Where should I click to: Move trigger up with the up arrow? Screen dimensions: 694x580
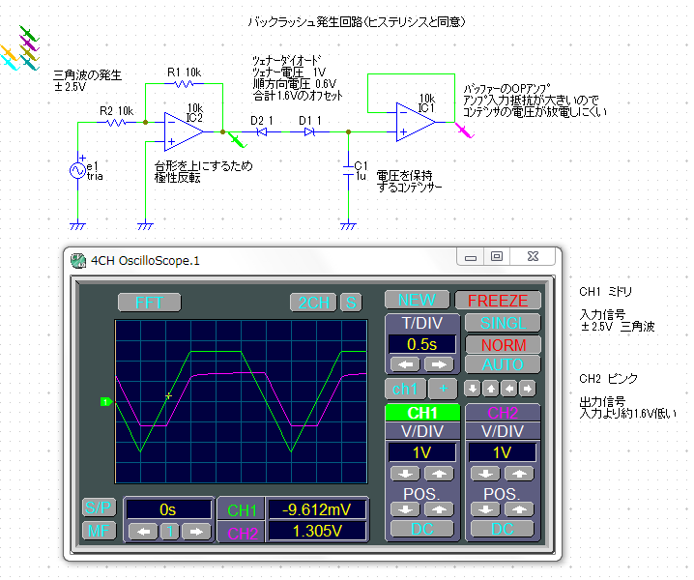click(x=491, y=389)
